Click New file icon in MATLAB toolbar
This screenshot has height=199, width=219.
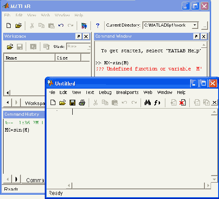pyautogui.click(x=9, y=25)
